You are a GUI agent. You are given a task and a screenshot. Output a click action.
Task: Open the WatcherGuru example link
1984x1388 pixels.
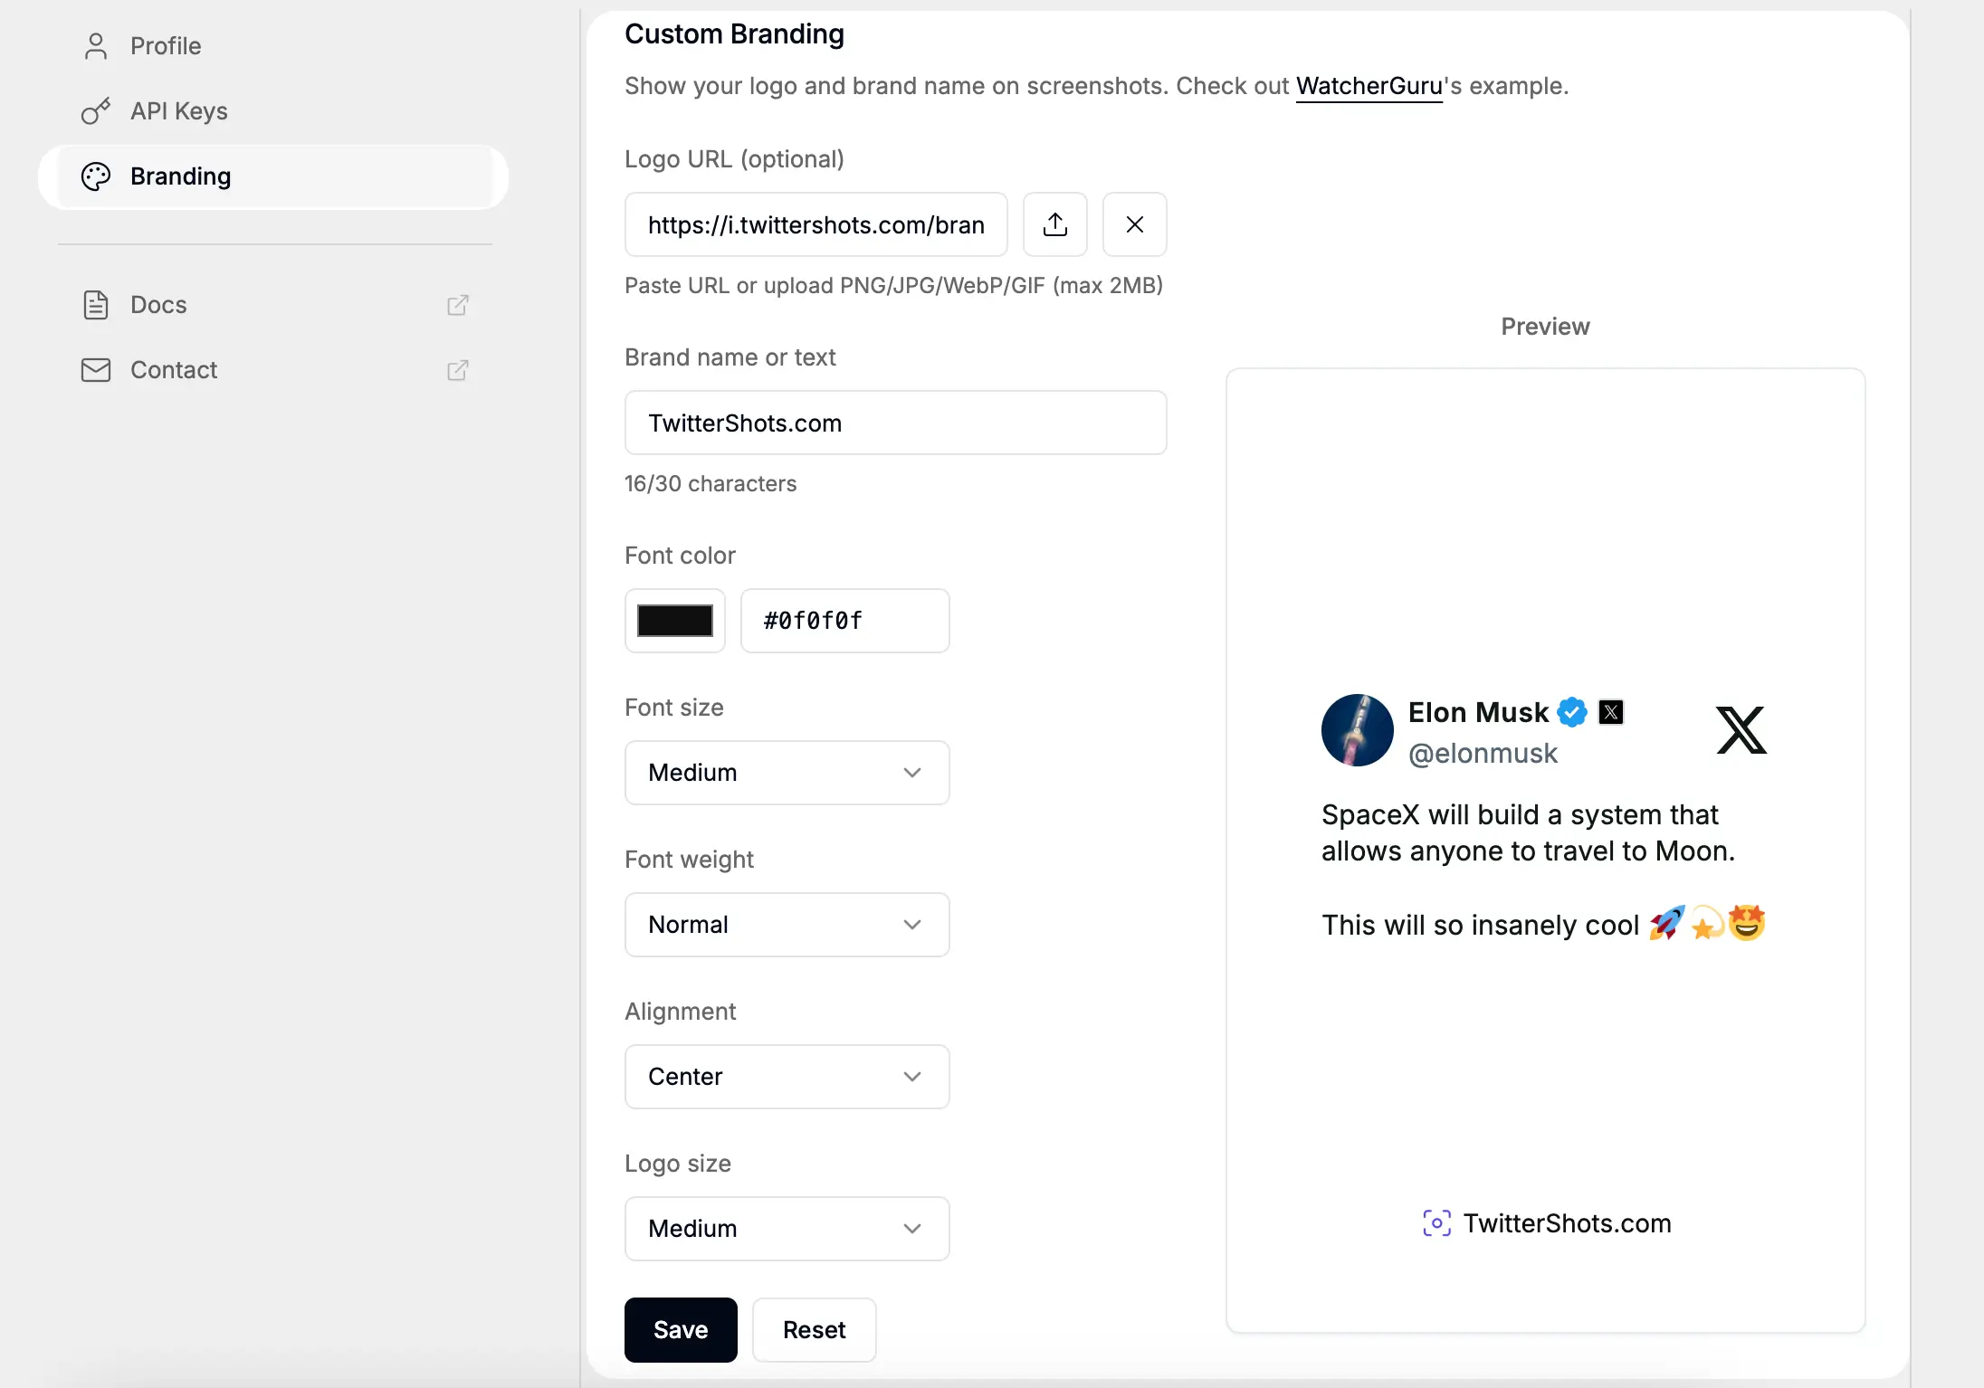tap(1369, 86)
